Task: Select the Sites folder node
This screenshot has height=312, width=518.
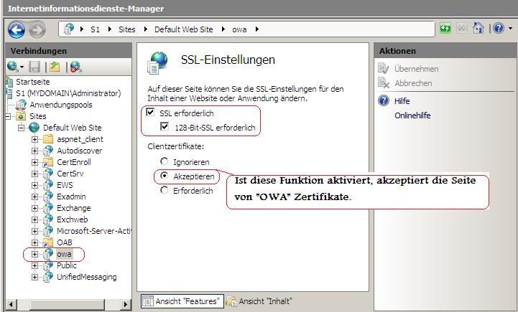Action: tap(37, 116)
